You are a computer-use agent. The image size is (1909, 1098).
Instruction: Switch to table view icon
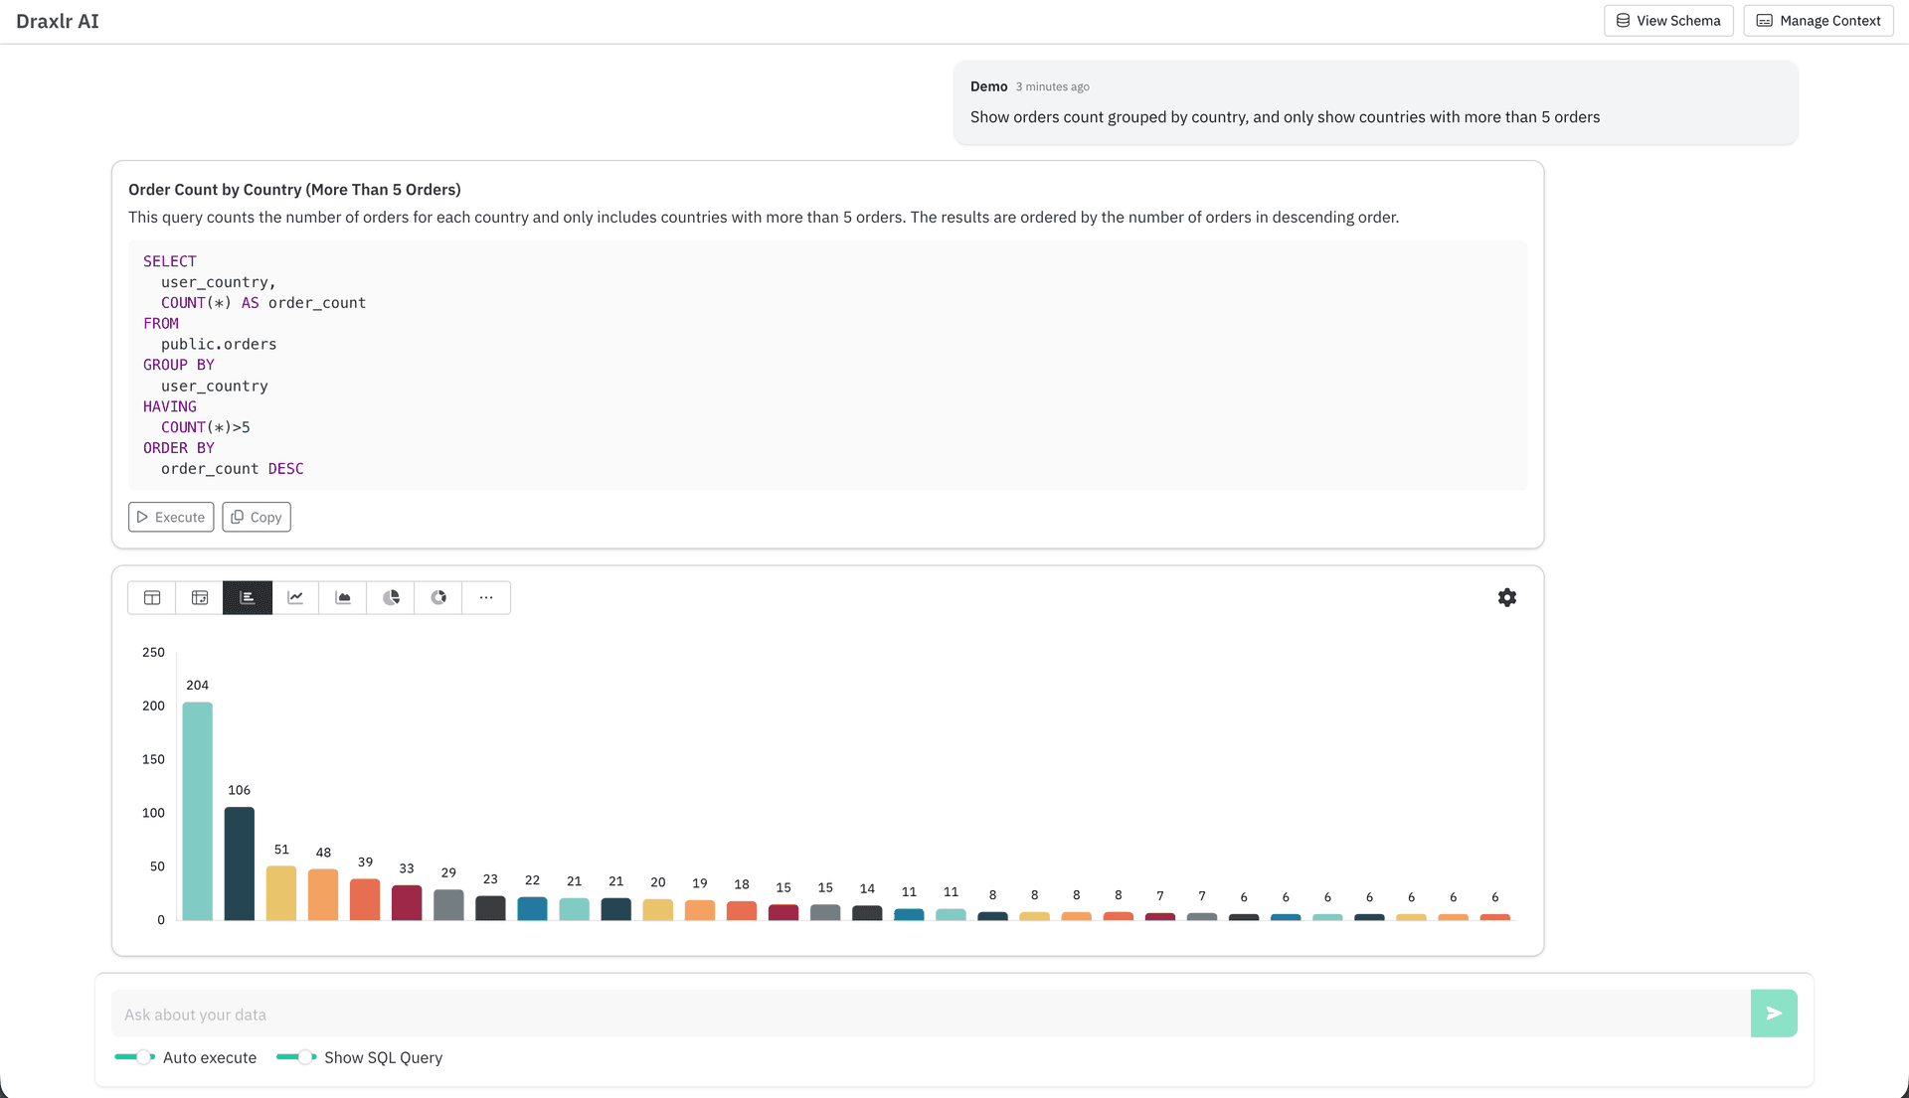[152, 597]
